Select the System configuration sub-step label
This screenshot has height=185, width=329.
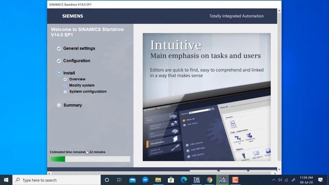(88, 91)
